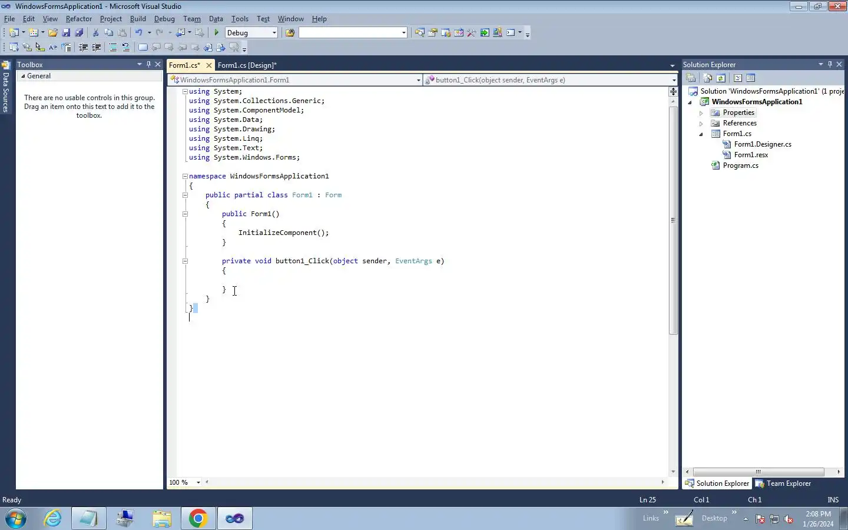The width and height of the screenshot is (848, 530).
Task: Uncomment the selected lines icon
Action: [x=125, y=48]
